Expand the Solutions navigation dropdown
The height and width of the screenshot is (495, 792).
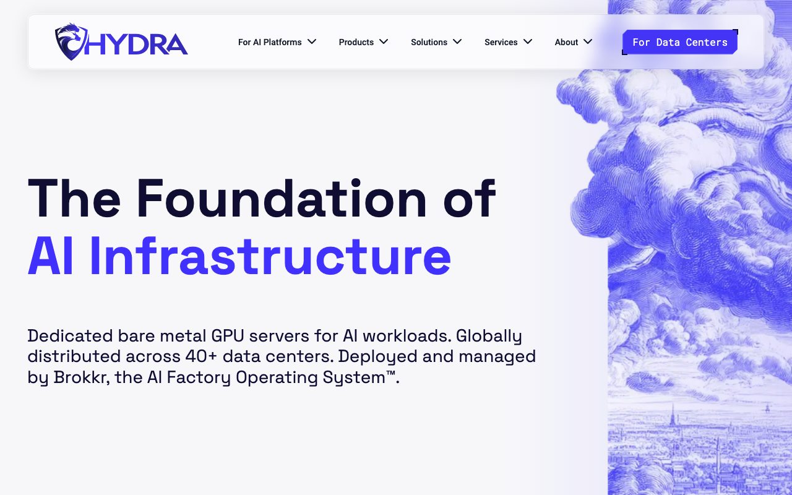coord(436,42)
